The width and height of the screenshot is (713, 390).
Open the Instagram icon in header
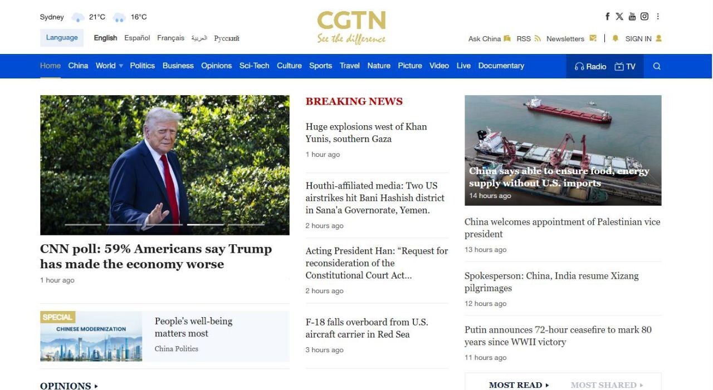click(x=644, y=17)
